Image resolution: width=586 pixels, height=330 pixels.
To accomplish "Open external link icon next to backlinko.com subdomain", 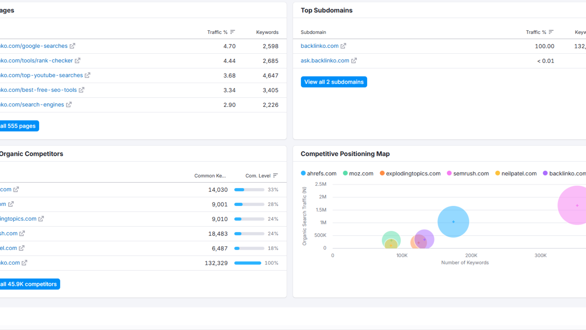I will click(x=343, y=46).
